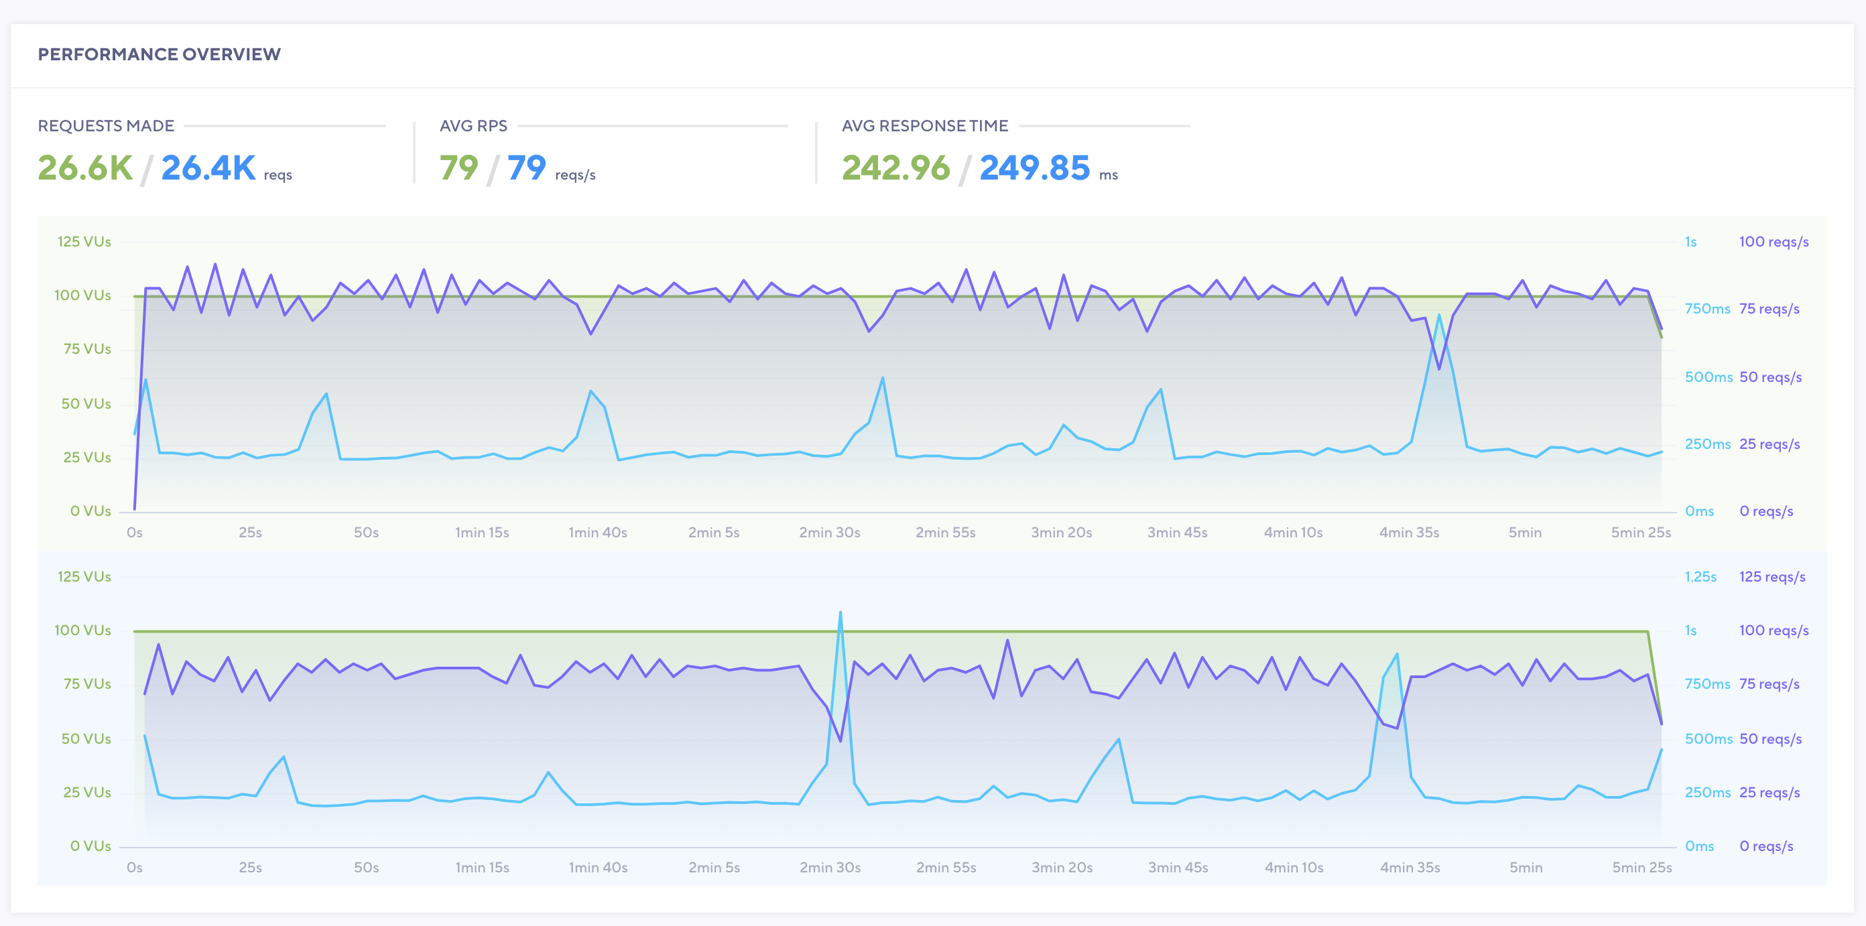The image size is (1866, 926).
Task: Select the green 242.96 ms value
Action: click(x=895, y=168)
